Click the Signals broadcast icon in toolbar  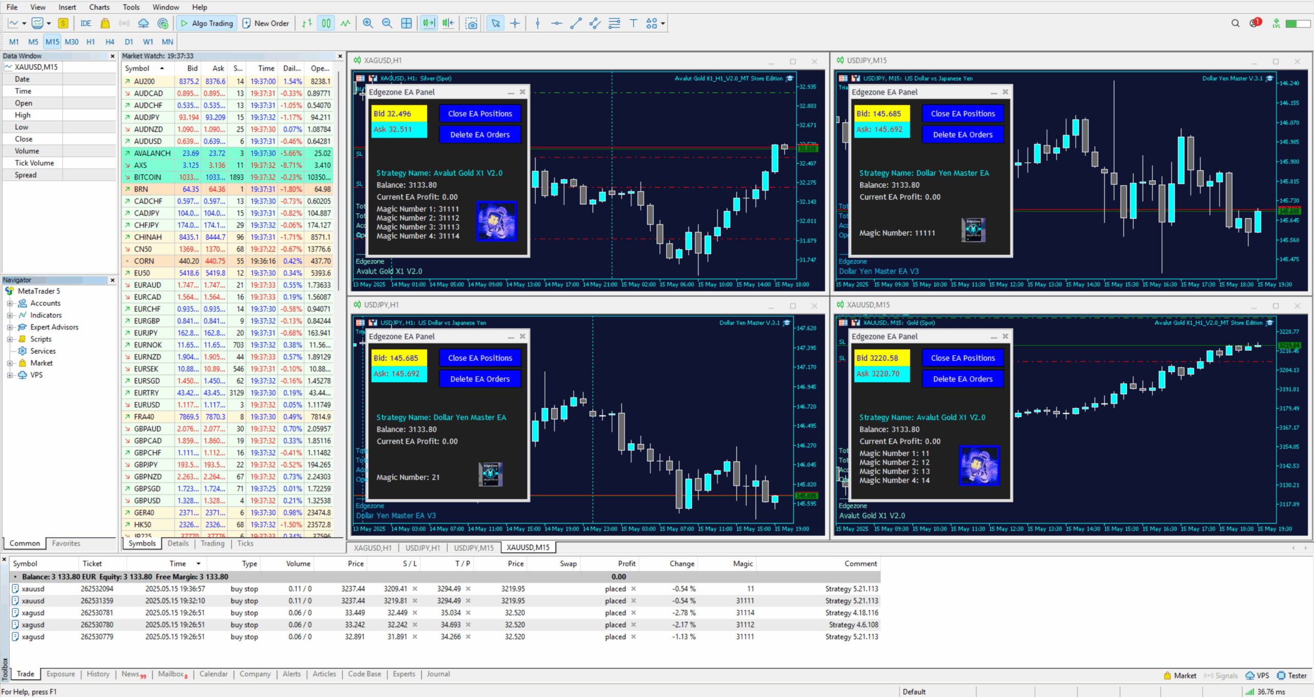click(x=124, y=23)
